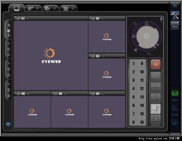Switch to single-view screen layout
The width and height of the screenshot is (182, 141).
156,77
